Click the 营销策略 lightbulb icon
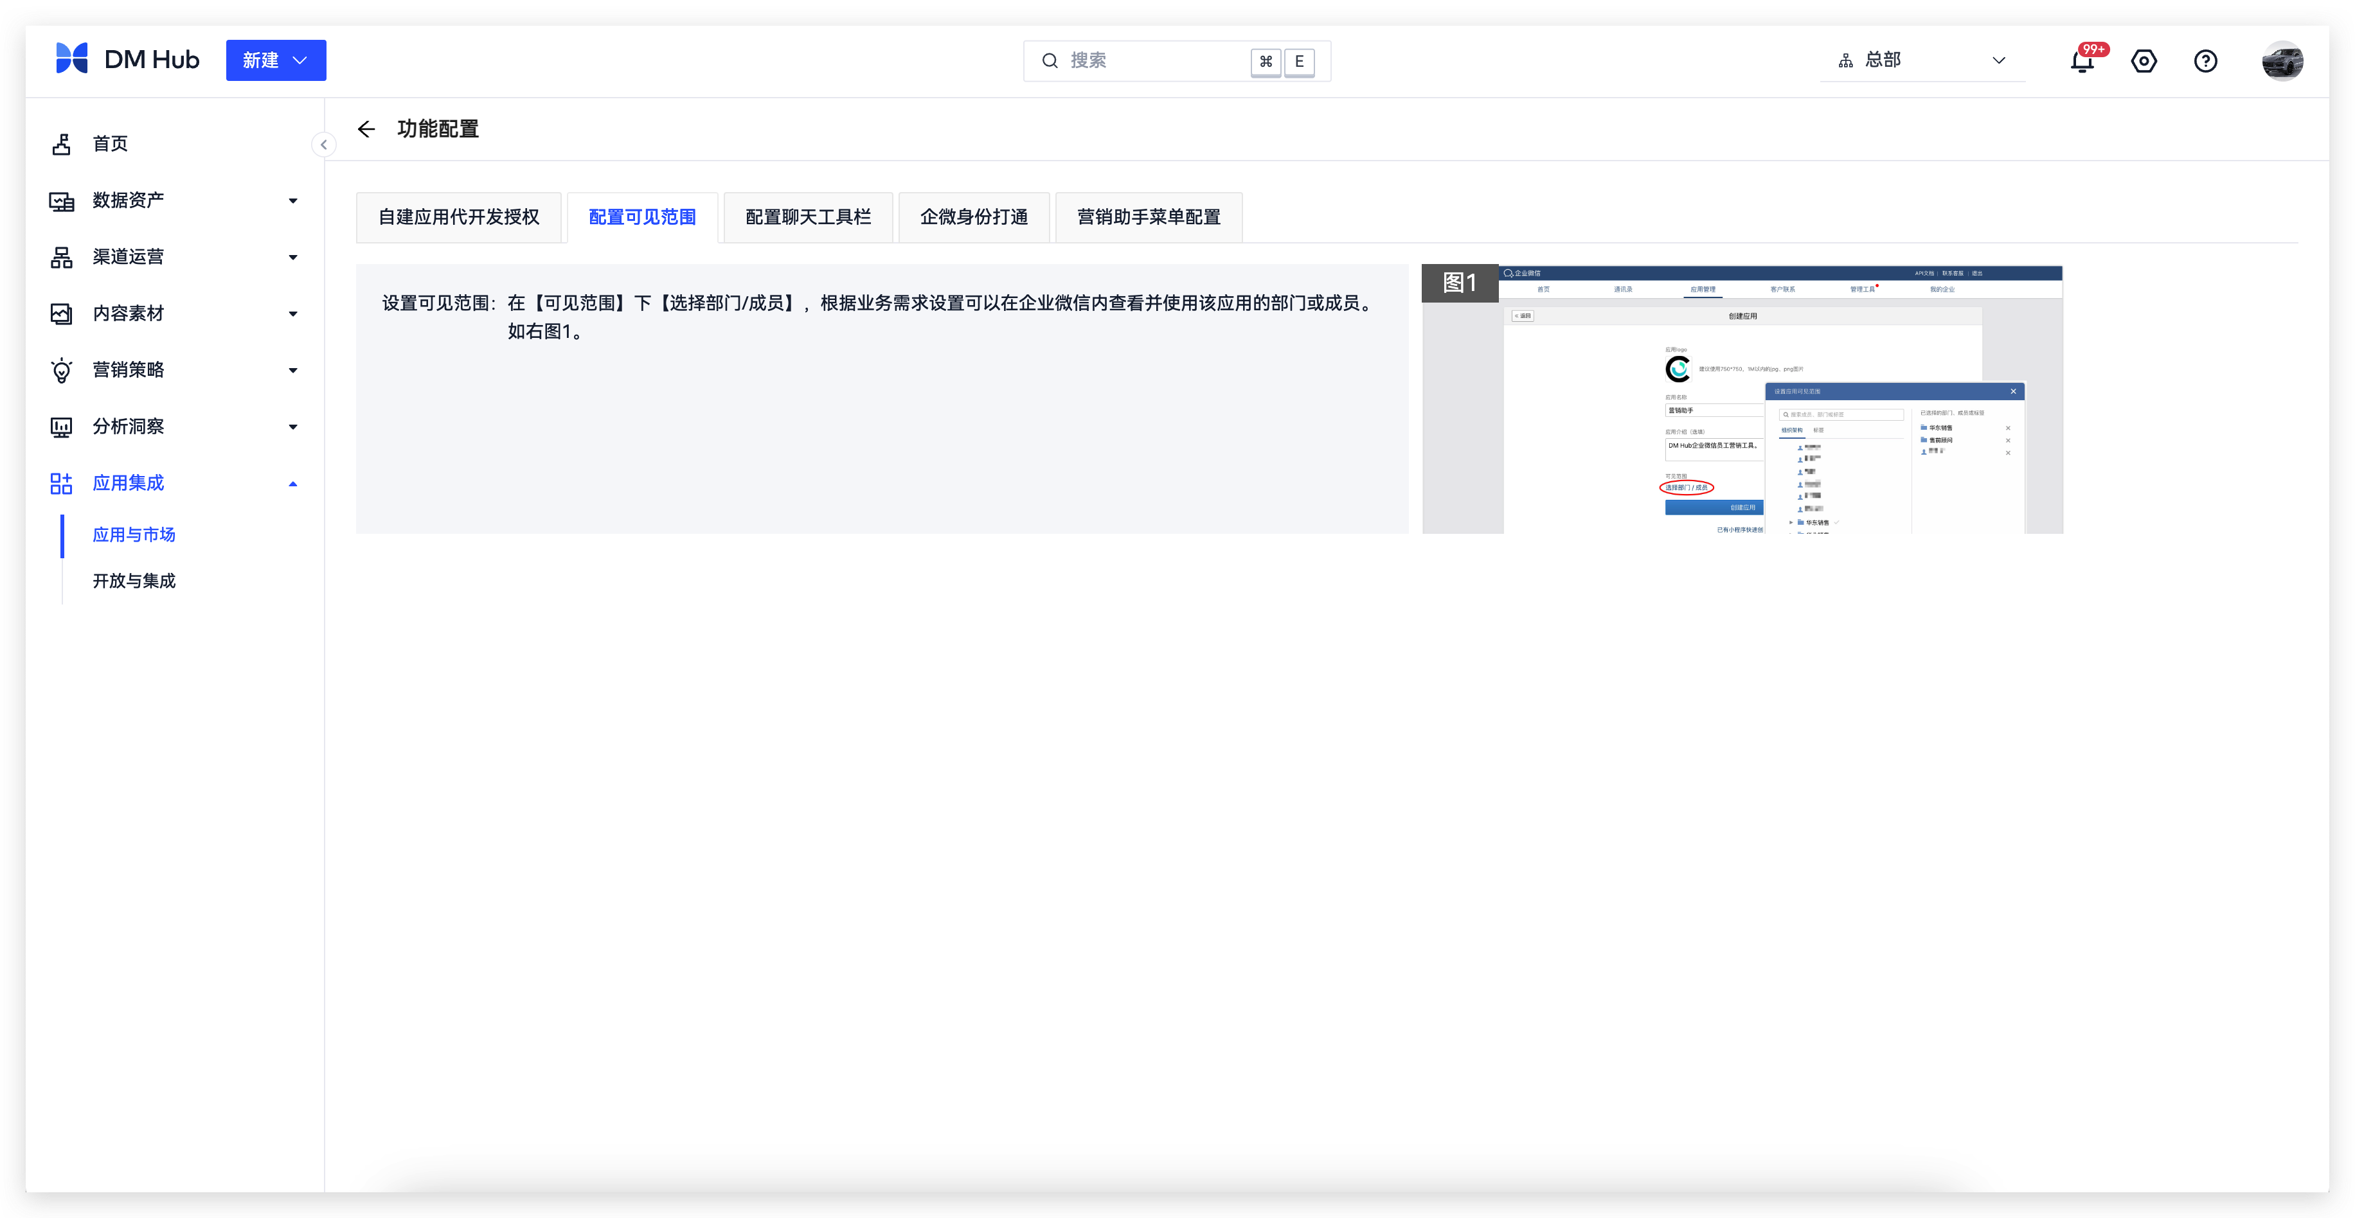This screenshot has width=2355, height=1218. (61, 370)
